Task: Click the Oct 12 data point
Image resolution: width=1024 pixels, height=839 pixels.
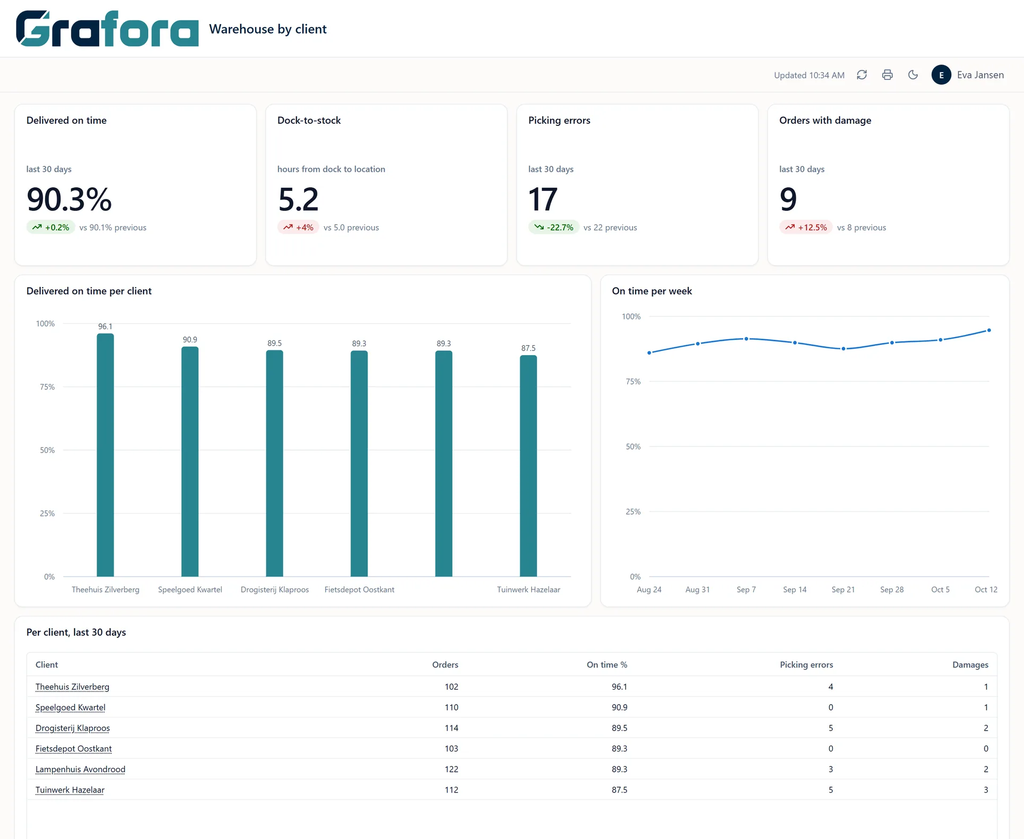Action: click(x=989, y=330)
